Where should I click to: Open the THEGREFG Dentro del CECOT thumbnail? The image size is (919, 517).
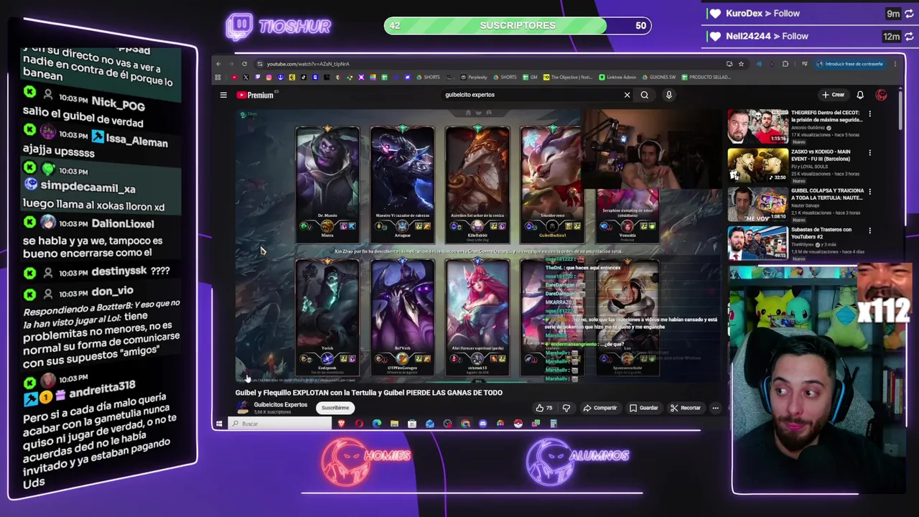click(757, 127)
